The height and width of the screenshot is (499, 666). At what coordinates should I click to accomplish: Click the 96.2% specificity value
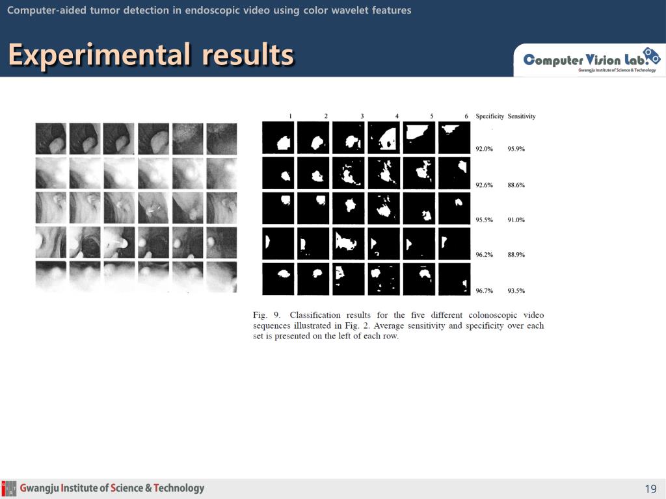click(x=484, y=255)
